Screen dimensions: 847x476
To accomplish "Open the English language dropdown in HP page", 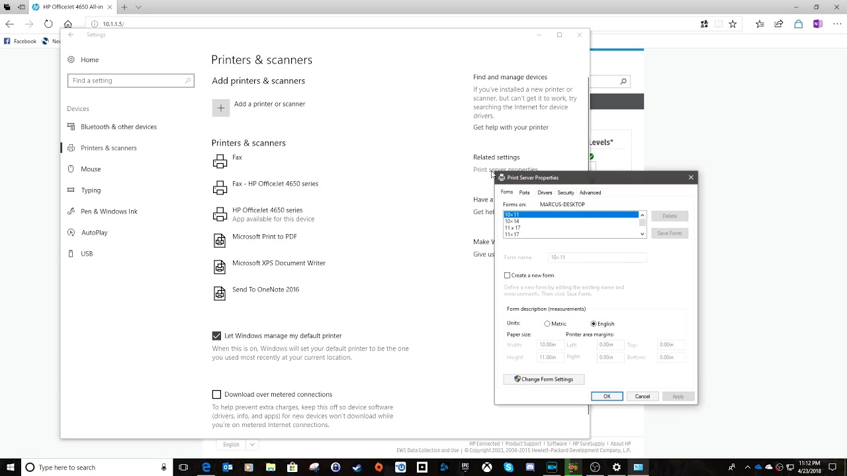I will pos(239,445).
